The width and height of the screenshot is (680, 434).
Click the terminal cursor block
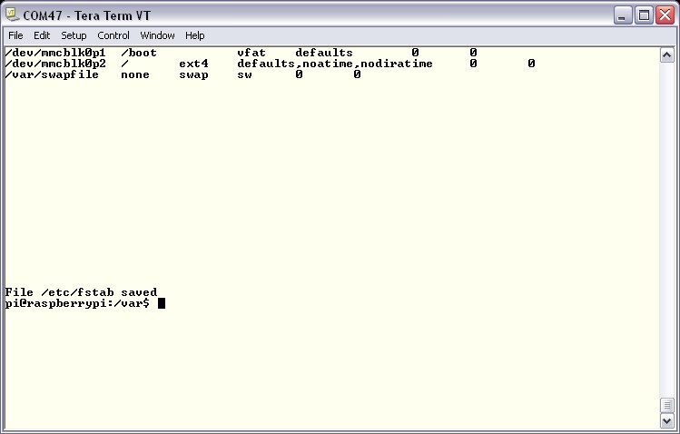point(162,303)
